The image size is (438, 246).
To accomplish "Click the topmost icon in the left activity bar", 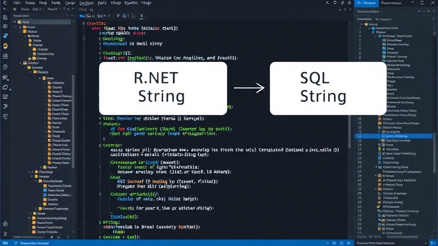I will [x=5, y=17].
